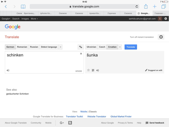Switch to the британец tab
The height and width of the screenshot is (127, 169).
pos(30,13)
